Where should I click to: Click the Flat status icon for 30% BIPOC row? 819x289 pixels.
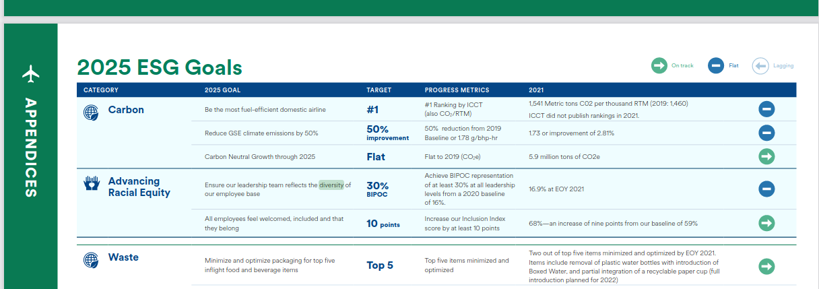tap(766, 189)
